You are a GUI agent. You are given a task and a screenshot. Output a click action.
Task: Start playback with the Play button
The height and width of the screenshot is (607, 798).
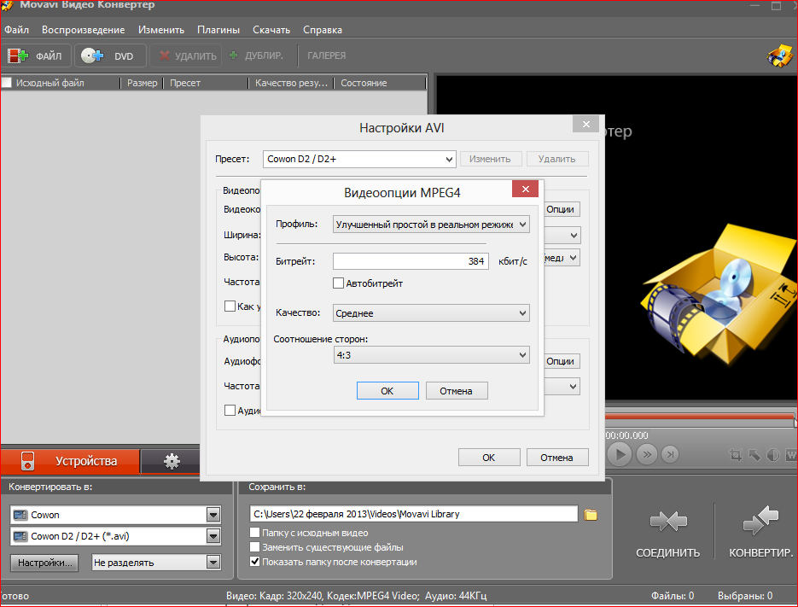click(620, 453)
